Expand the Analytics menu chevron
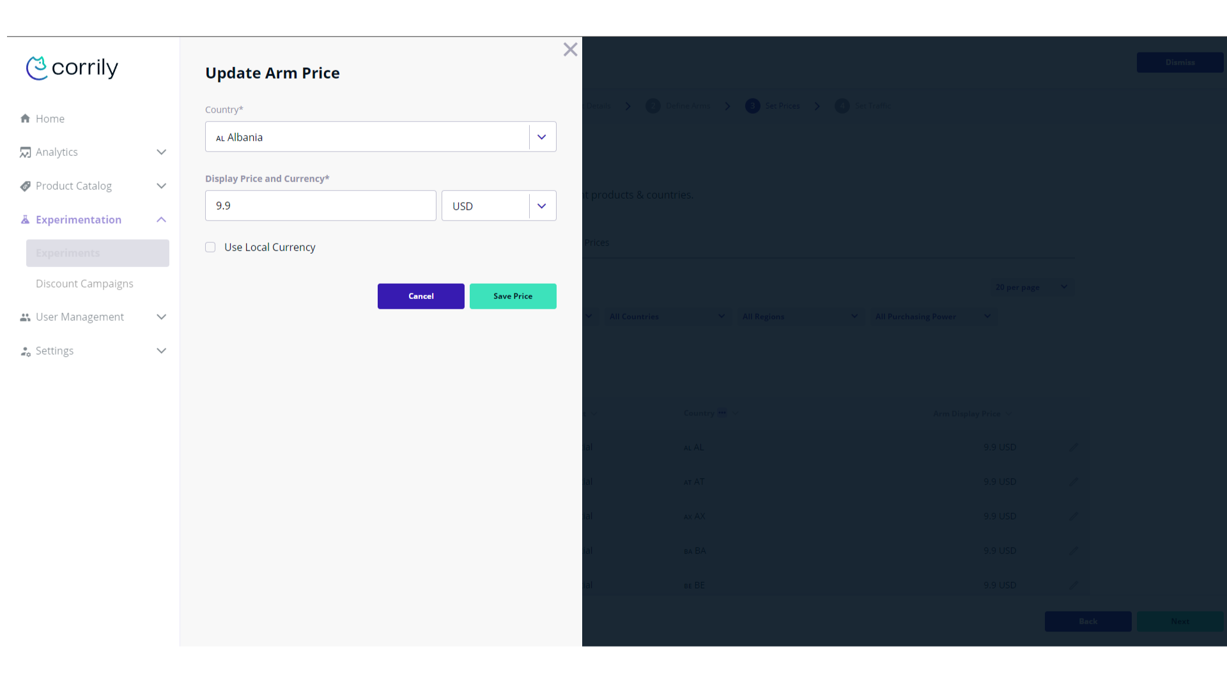1227x690 pixels. 161,152
